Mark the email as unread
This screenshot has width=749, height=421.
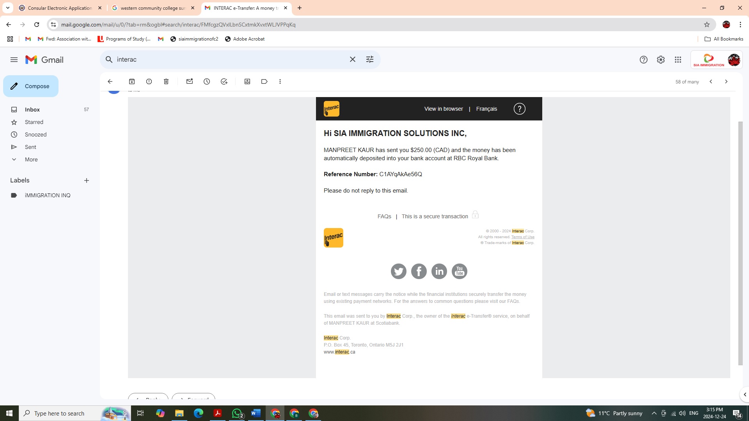pos(190,81)
